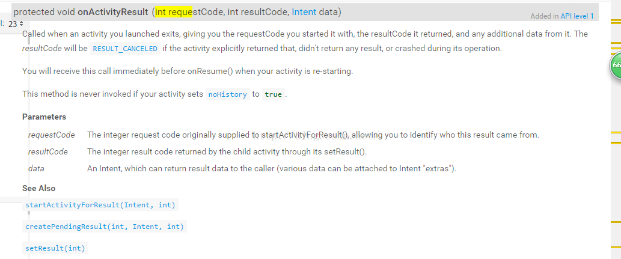This screenshot has width=621, height=259.
Task: Select the requestCode parameter name
Action: 52,135
